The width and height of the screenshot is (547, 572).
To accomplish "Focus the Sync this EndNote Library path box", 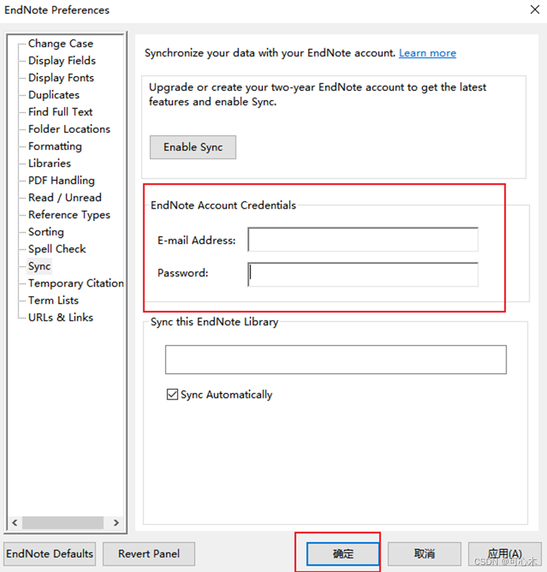I will tap(336, 359).
